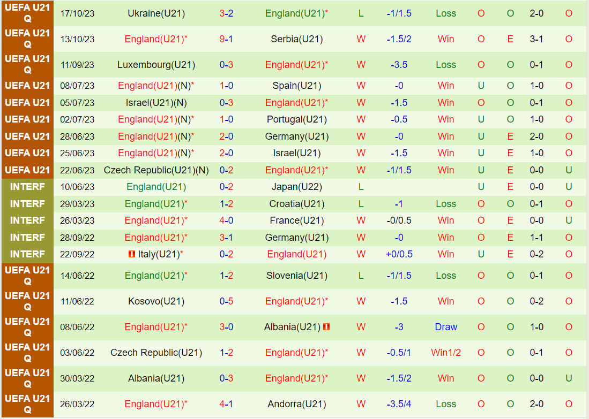The width and height of the screenshot is (589, 419).
Task: Open Israel(U21) away team on 25/06/23
Action: click(x=297, y=154)
